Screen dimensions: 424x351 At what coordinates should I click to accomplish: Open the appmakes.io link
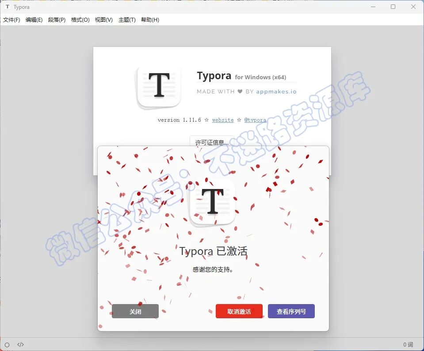(x=276, y=92)
